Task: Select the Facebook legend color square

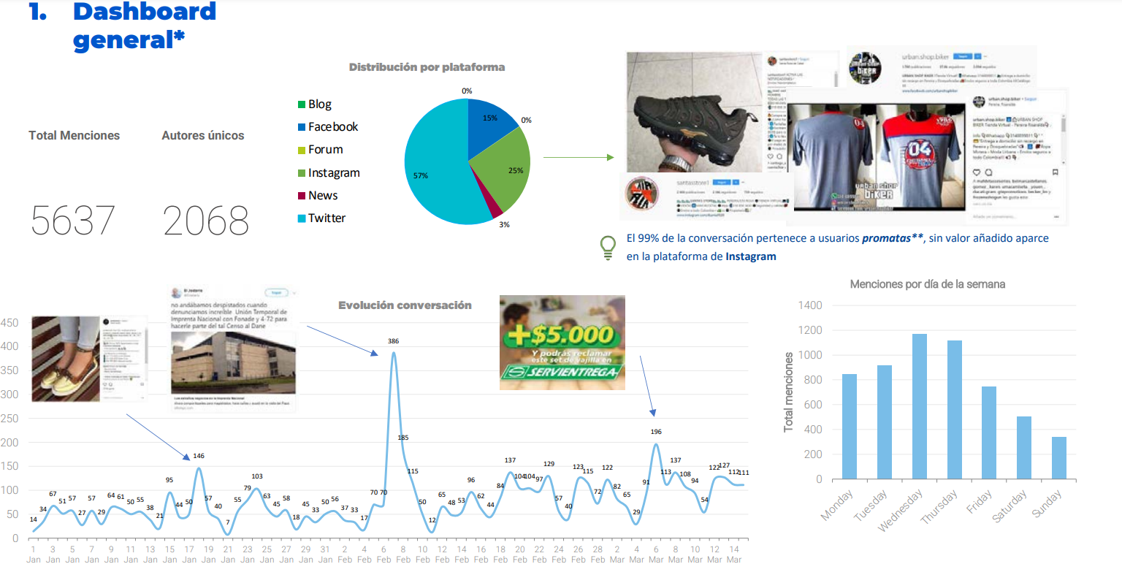Action: 302,127
